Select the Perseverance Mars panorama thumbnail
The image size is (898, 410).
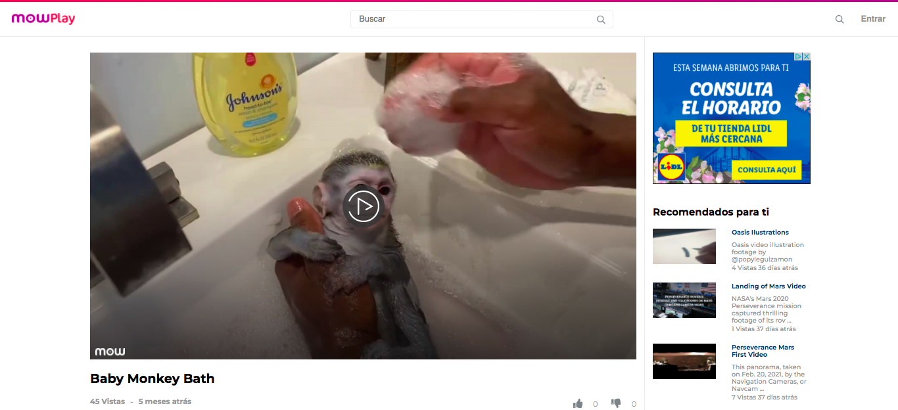point(684,361)
